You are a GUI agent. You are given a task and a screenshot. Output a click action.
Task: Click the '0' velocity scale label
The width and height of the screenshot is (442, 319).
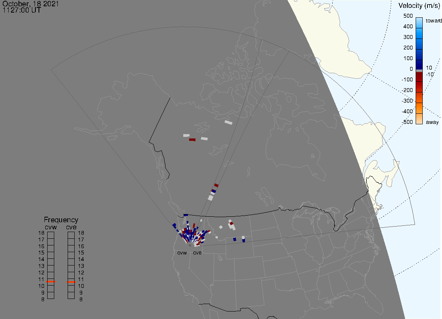[411, 69]
